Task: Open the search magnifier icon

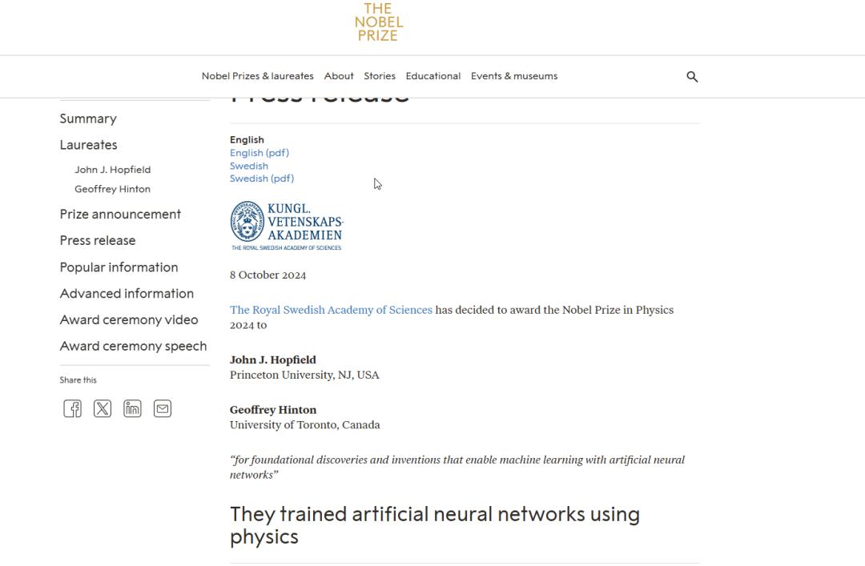Action: [692, 77]
